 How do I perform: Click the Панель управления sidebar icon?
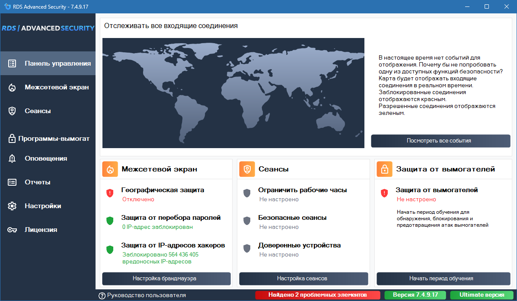(x=12, y=63)
